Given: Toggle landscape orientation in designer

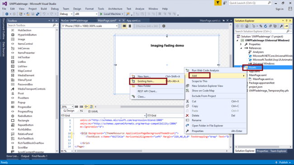Looking at the screenshot, I should (x=124, y=26).
